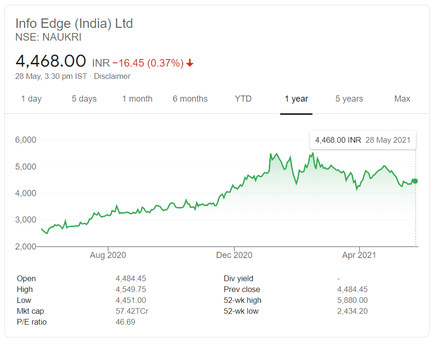Click the −16.45 (0.37%) change value

pos(148,63)
